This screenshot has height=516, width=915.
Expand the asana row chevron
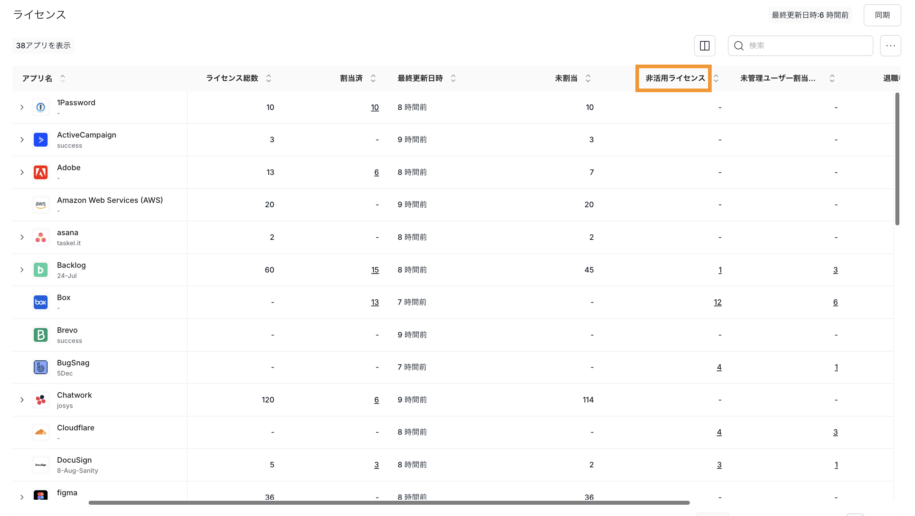22,237
